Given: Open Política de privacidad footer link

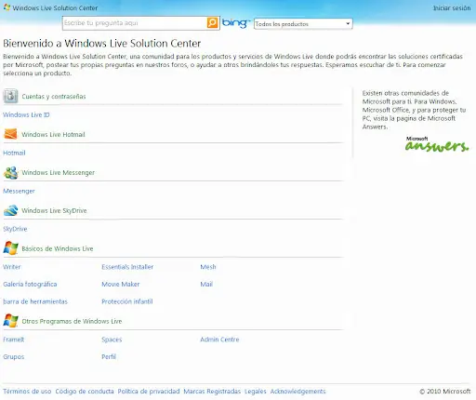Looking at the screenshot, I should click(149, 392).
